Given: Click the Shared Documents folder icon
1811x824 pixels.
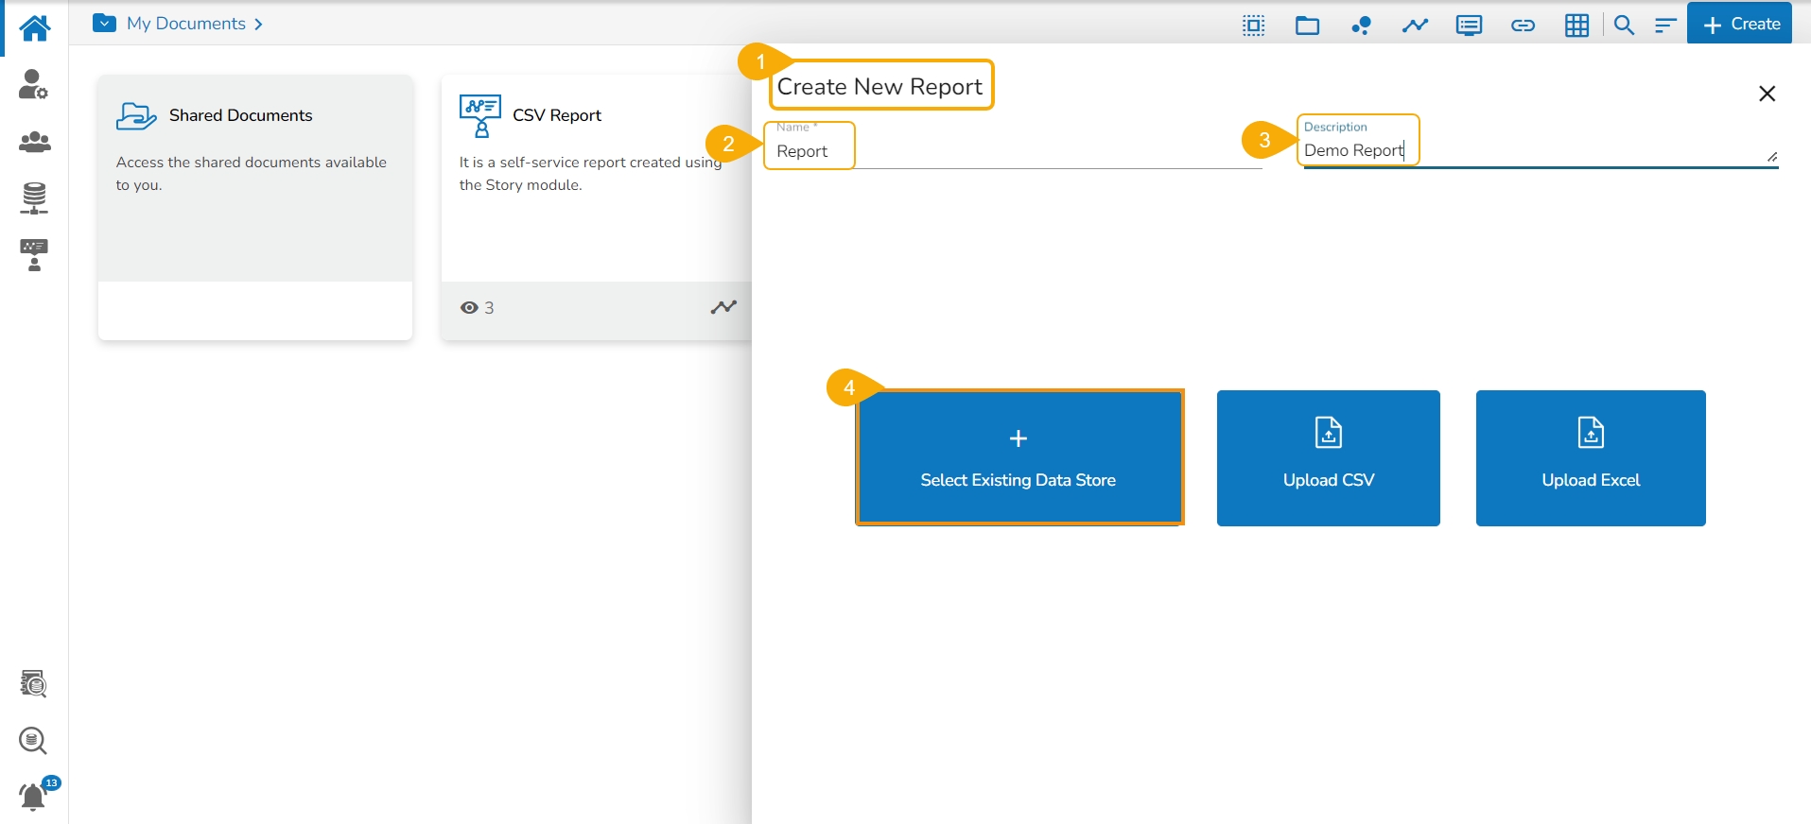Looking at the screenshot, I should [x=136, y=115].
